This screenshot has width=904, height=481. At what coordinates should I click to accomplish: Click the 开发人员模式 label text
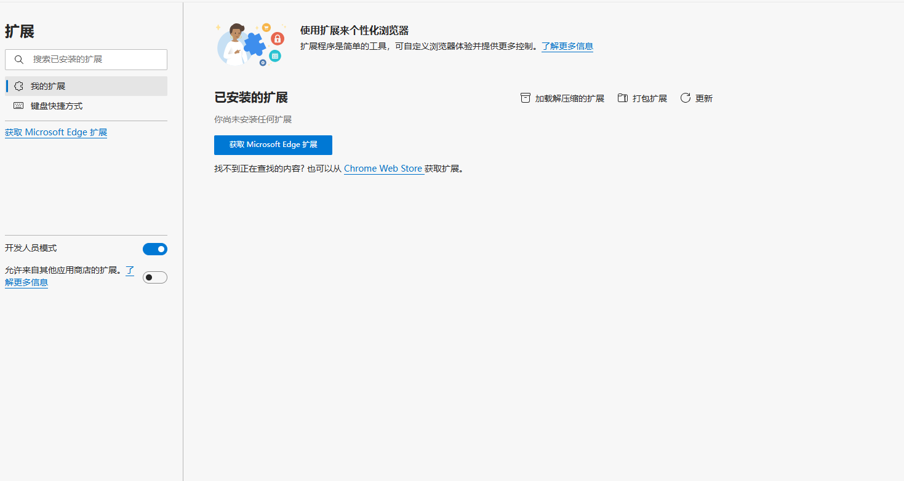point(31,248)
